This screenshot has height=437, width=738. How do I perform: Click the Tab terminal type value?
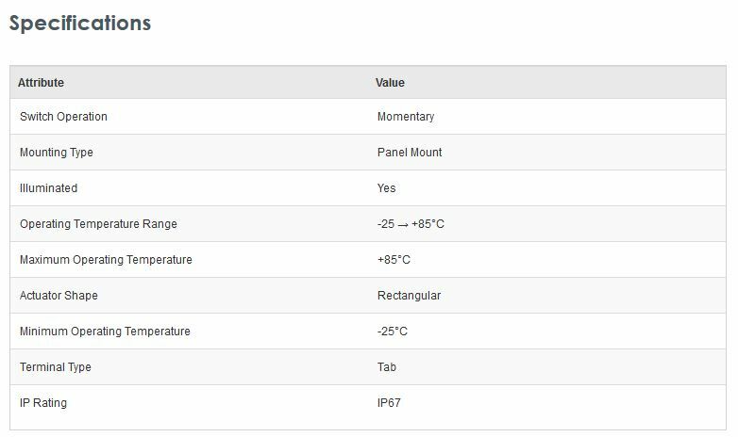[x=386, y=367]
